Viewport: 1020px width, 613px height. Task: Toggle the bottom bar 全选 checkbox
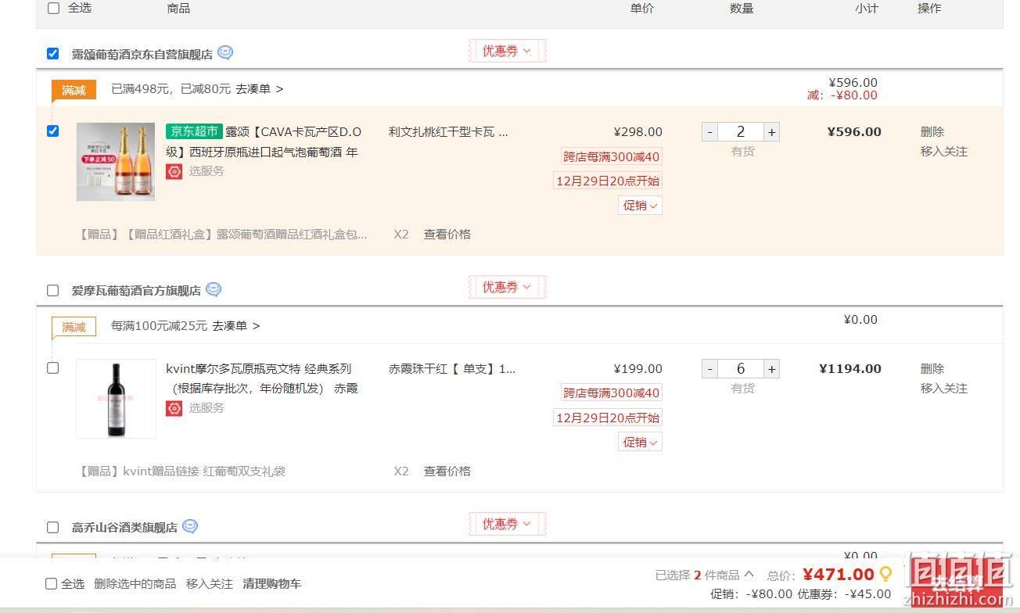pos(51,583)
